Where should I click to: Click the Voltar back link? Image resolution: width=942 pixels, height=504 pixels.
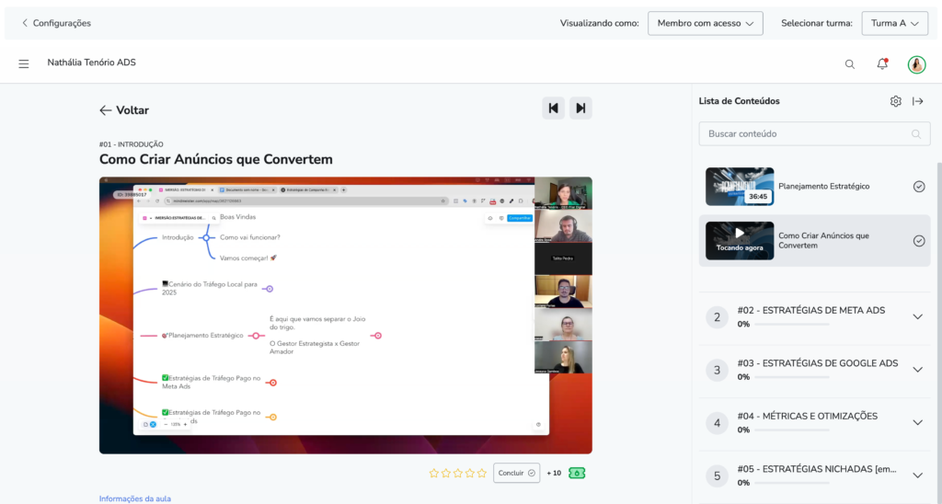point(124,110)
